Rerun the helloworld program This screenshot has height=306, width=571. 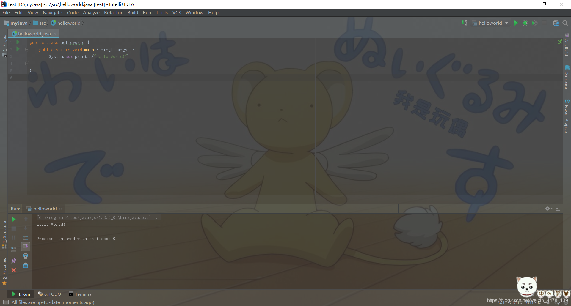(14, 219)
